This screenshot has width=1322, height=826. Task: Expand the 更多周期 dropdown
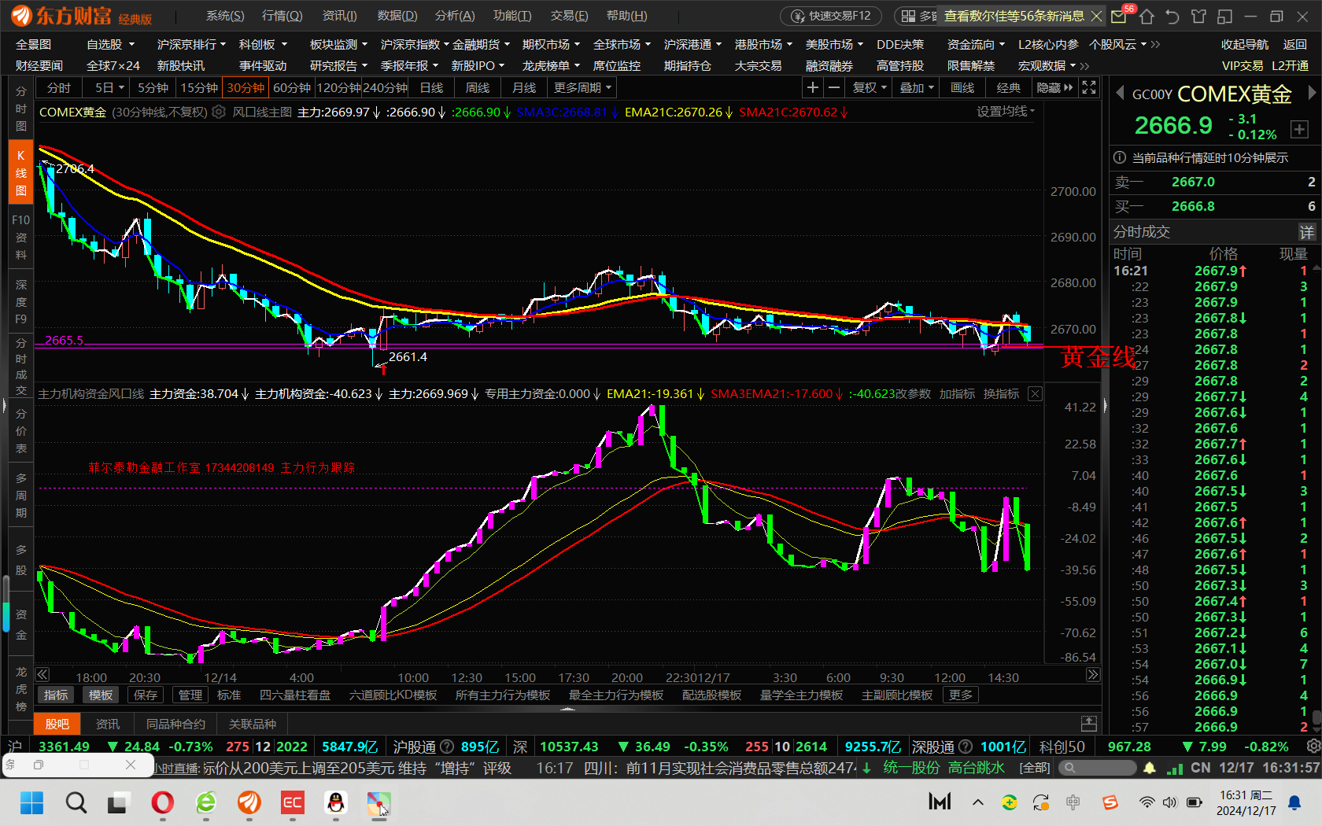[x=582, y=87]
